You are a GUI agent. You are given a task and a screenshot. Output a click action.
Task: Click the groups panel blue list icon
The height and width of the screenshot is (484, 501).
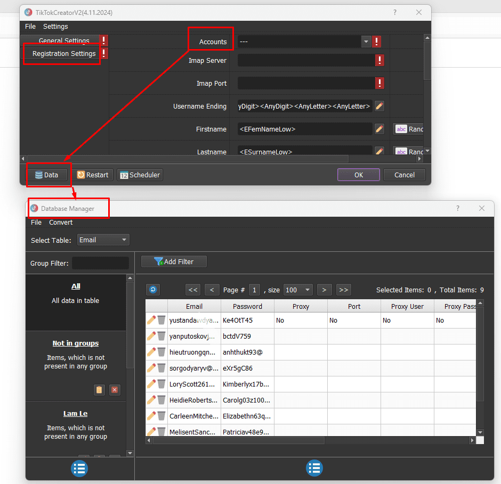79,469
